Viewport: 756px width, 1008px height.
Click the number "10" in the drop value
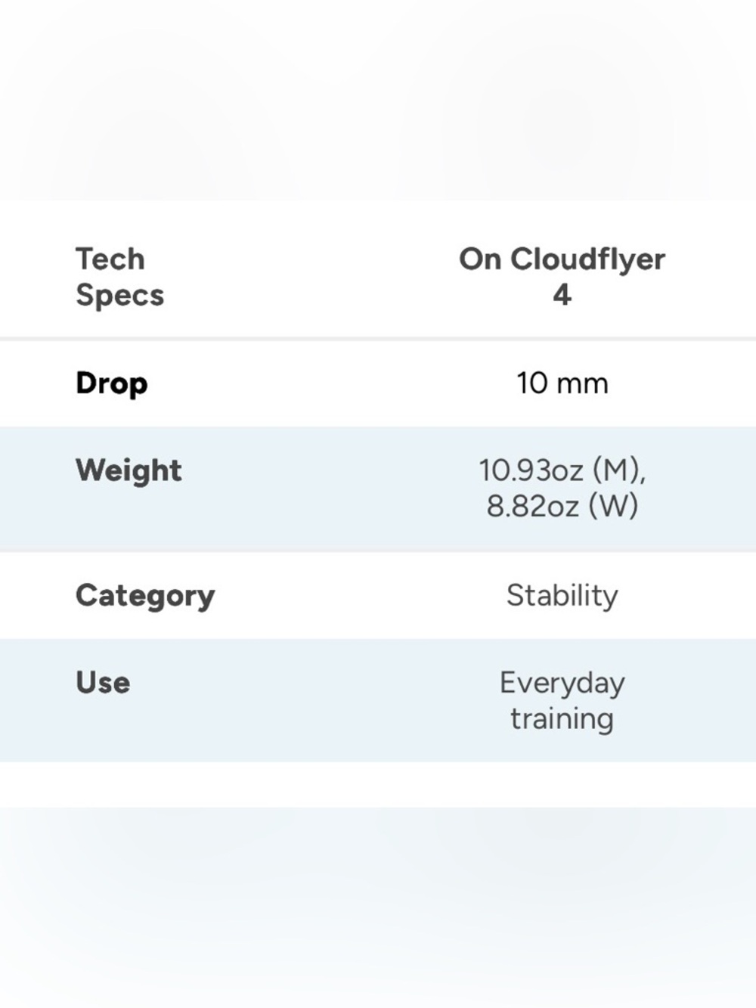(532, 383)
